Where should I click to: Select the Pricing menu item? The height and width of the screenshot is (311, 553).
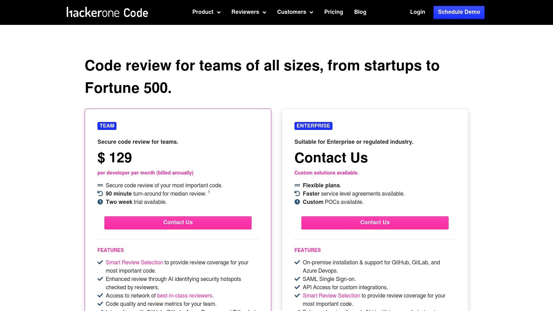333,12
